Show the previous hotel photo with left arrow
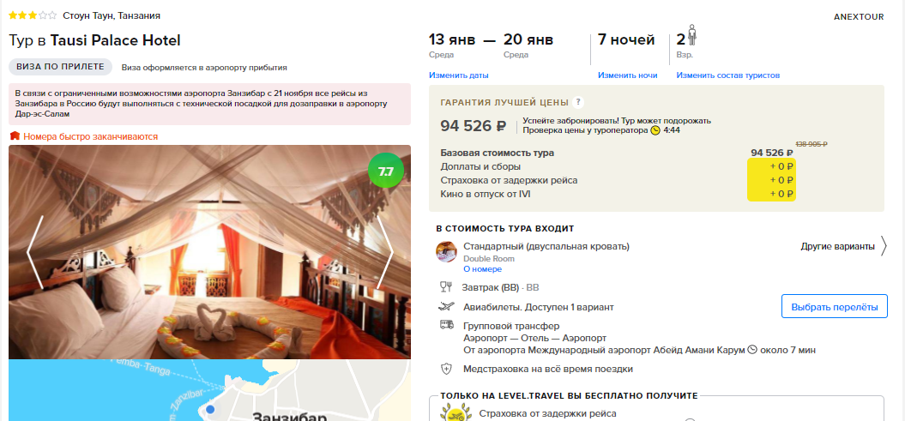 (x=34, y=252)
